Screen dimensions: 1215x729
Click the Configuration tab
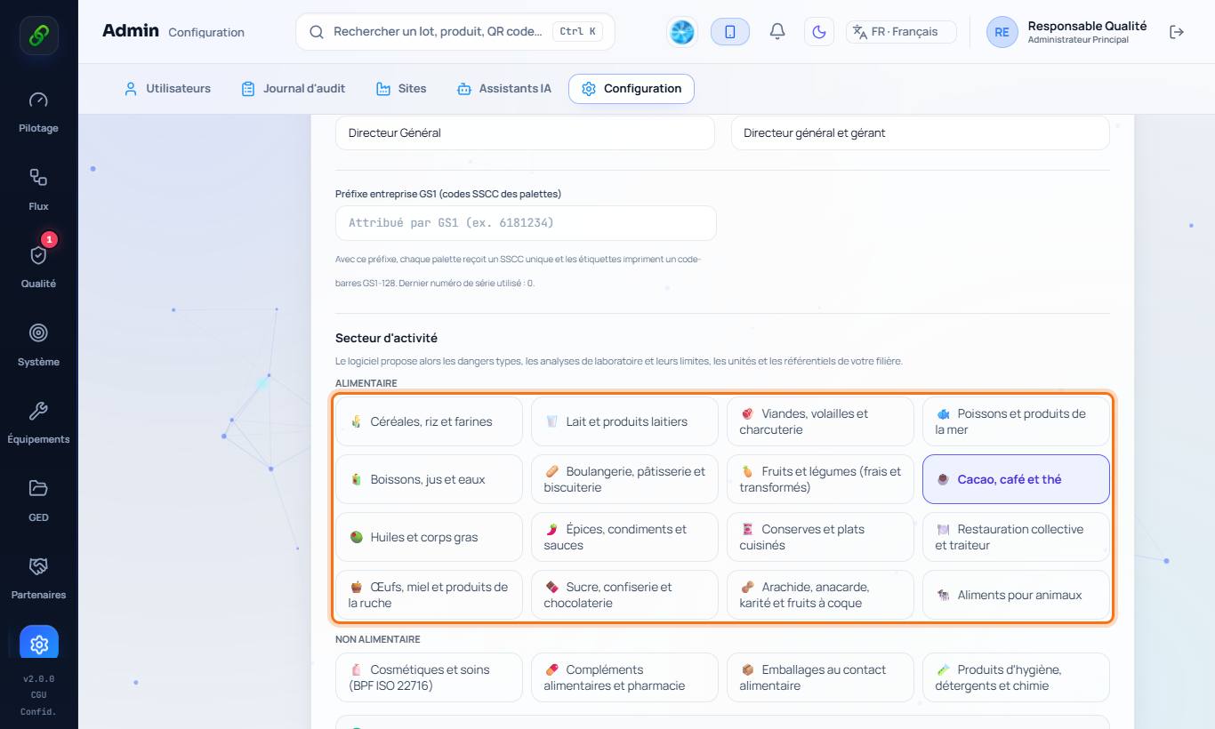[x=632, y=89]
